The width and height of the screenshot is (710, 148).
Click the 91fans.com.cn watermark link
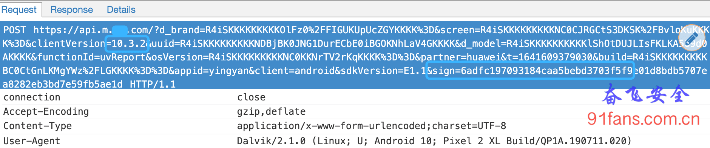coord(644,119)
